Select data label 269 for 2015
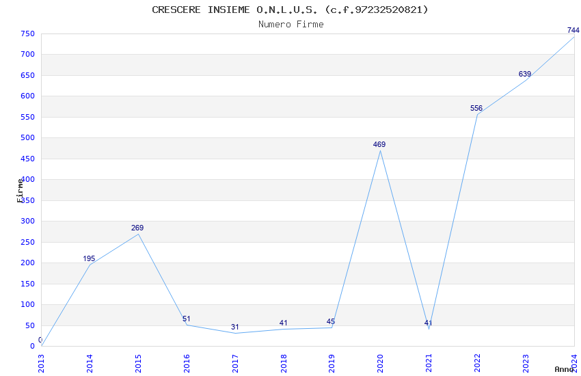This screenshot has height=376, width=581. (137, 228)
